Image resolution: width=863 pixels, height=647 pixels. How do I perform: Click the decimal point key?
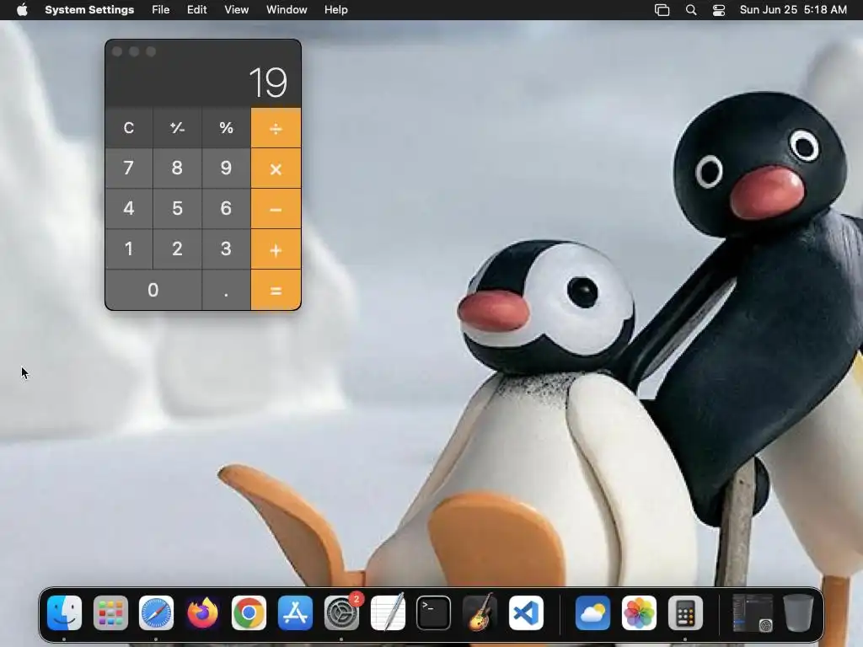click(x=226, y=290)
